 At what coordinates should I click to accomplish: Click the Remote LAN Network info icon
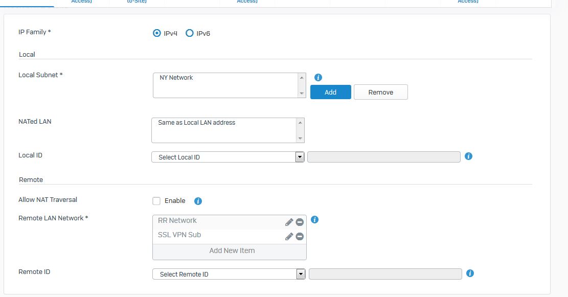315,220
